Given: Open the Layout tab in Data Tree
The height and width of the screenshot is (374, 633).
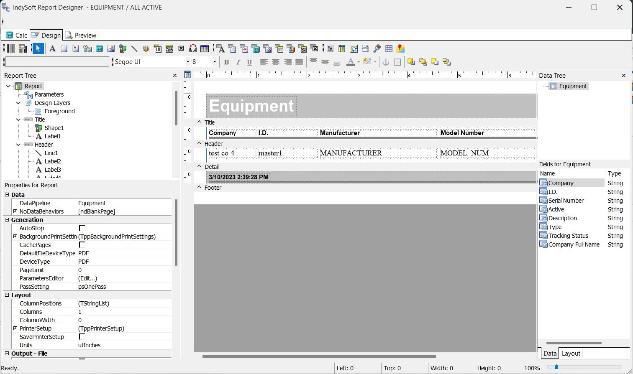Looking at the screenshot, I should point(571,354).
